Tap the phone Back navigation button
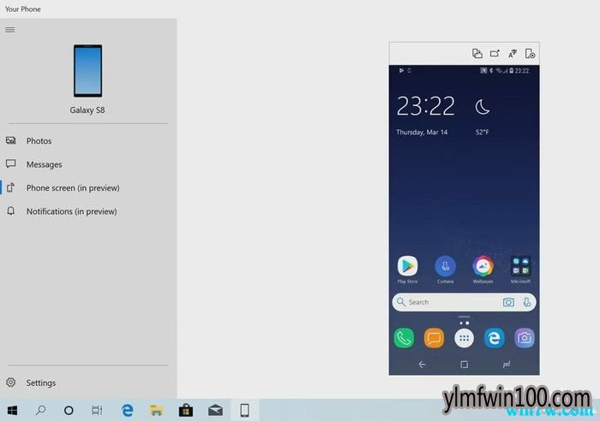This screenshot has height=421, width=600. coord(422,365)
